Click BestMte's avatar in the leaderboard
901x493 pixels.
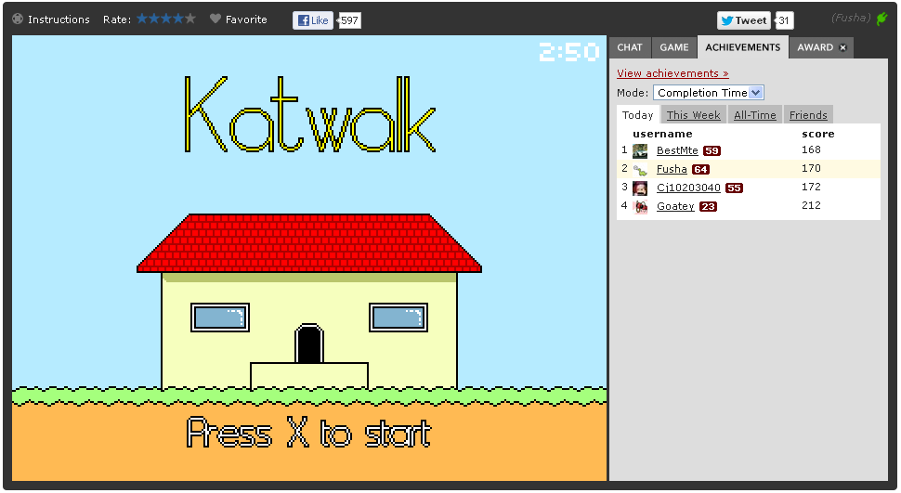click(x=640, y=151)
